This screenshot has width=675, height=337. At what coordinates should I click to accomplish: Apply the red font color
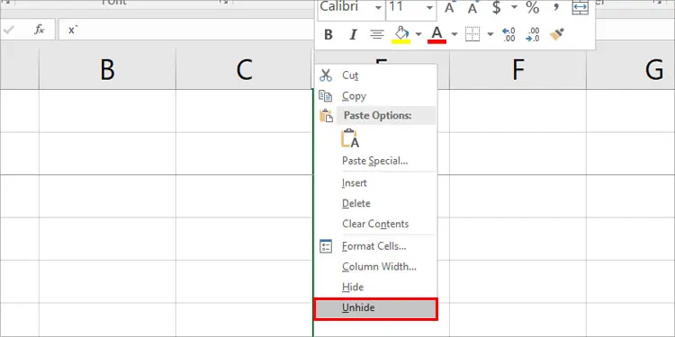point(436,35)
